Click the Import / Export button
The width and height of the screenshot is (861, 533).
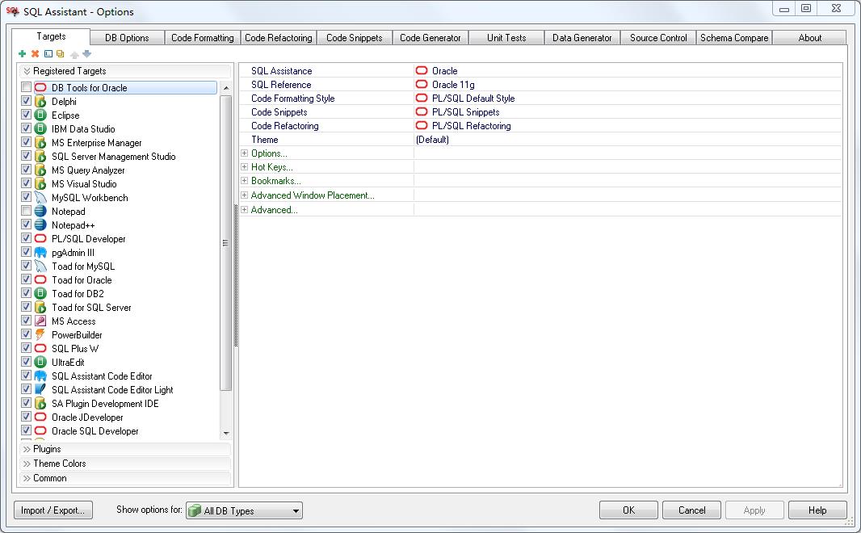tap(53, 510)
